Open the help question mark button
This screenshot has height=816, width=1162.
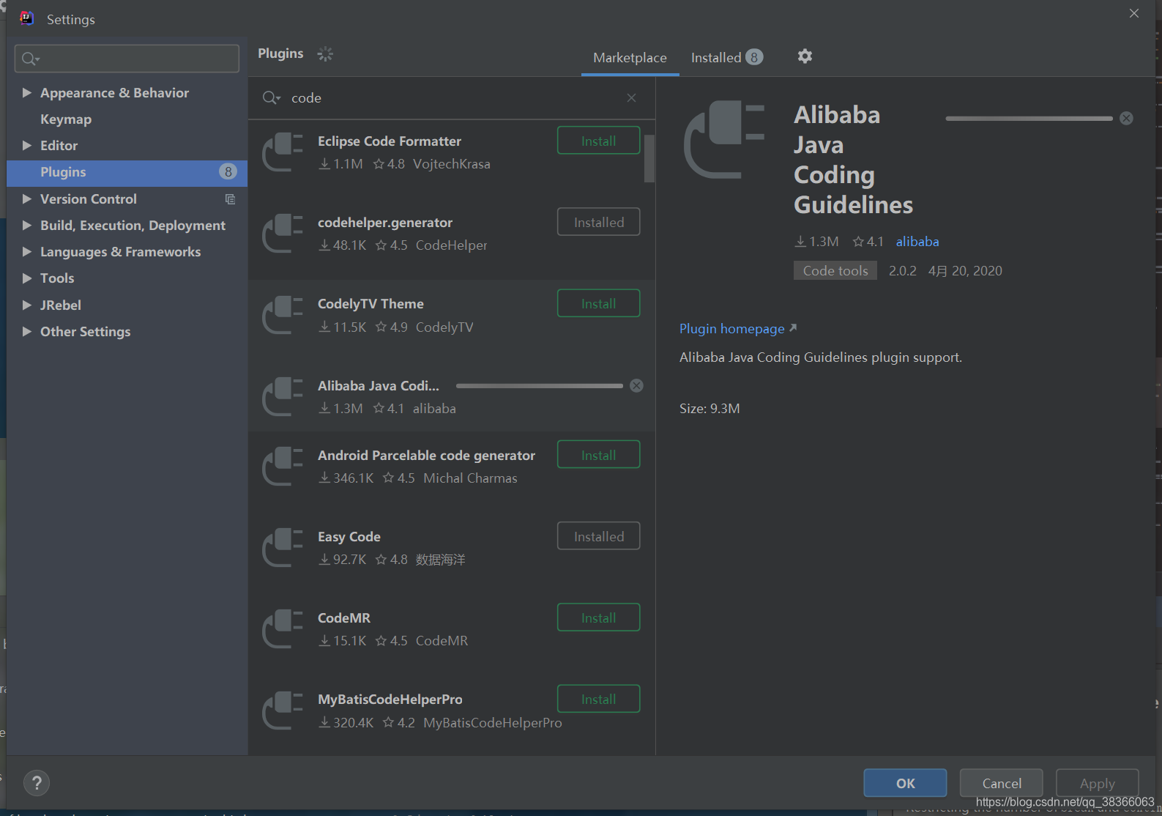point(37,783)
